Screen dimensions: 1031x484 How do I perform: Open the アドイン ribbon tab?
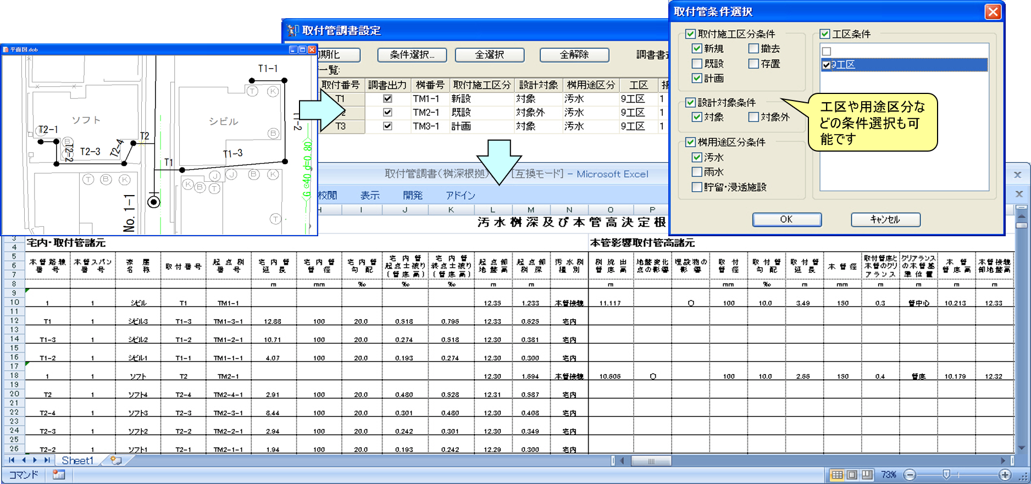tap(460, 196)
